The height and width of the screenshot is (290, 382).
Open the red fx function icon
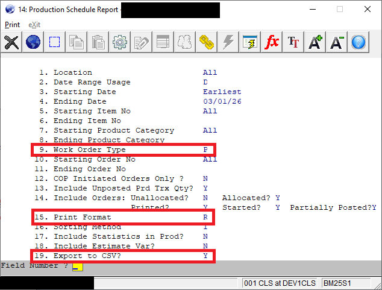(x=272, y=42)
